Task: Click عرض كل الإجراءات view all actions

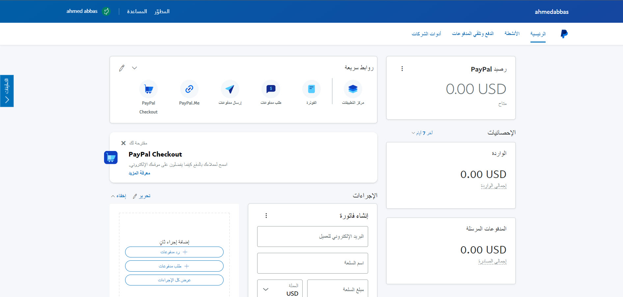Action: tap(174, 280)
